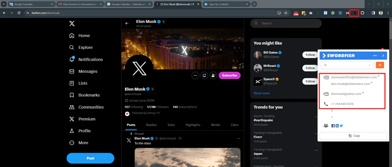Click phone number +1 254-840-3236
392x167 pixels.
coord(342,104)
